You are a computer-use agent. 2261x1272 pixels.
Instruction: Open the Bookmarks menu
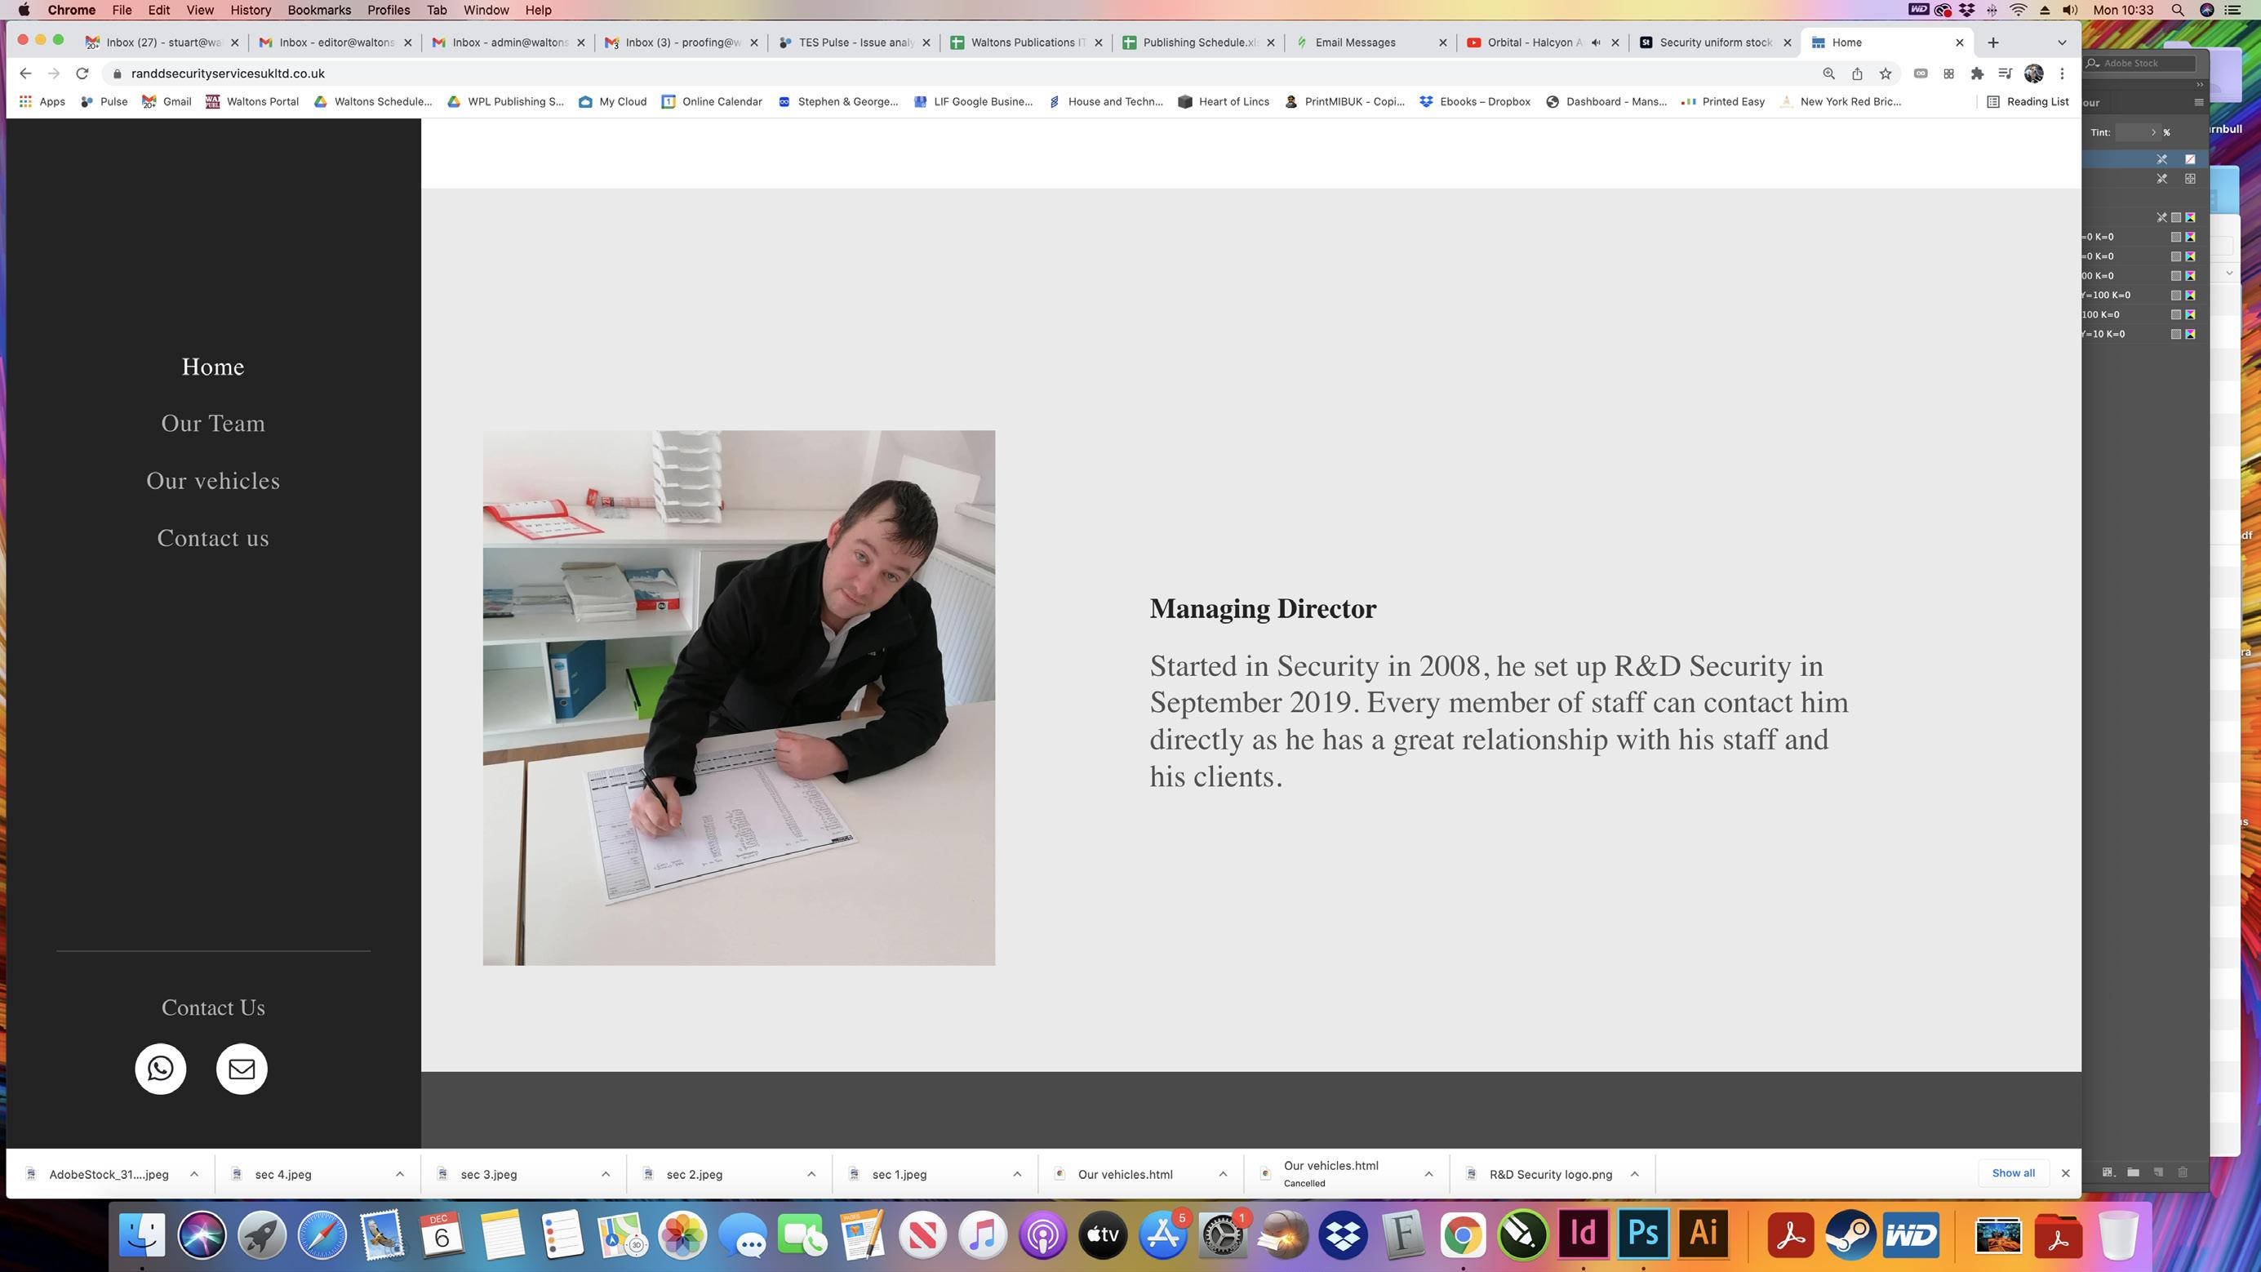pyautogui.click(x=318, y=10)
